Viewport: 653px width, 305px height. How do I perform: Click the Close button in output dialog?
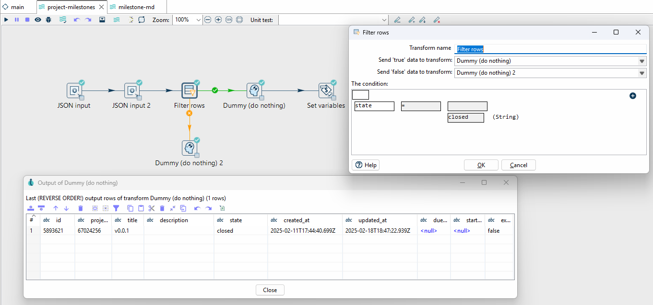[x=270, y=290]
